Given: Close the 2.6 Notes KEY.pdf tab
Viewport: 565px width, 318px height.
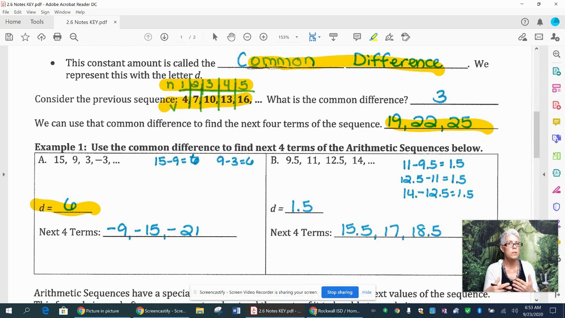Looking at the screenshot, I should click(x=115, y=22).
